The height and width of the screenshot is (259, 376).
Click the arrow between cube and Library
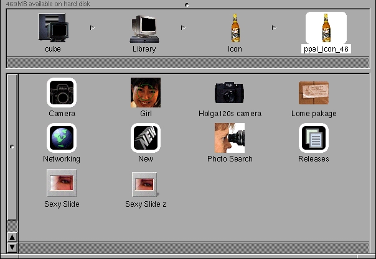pos(92,27)
